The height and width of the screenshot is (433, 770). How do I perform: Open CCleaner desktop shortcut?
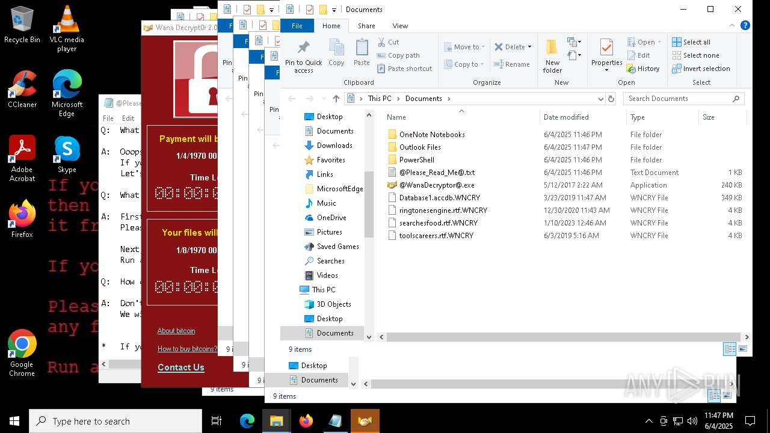tap(22, 90)
